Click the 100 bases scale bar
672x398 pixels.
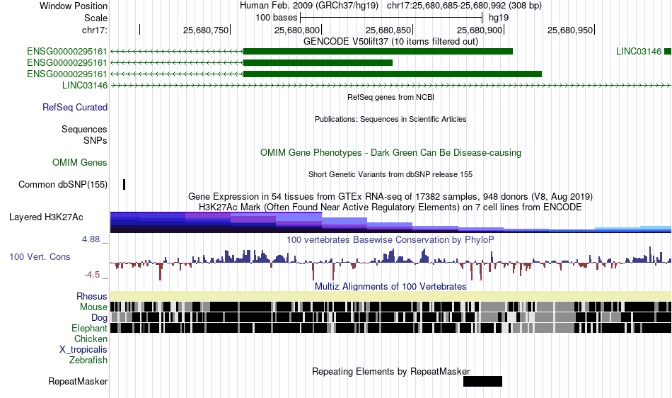(391, 18)
